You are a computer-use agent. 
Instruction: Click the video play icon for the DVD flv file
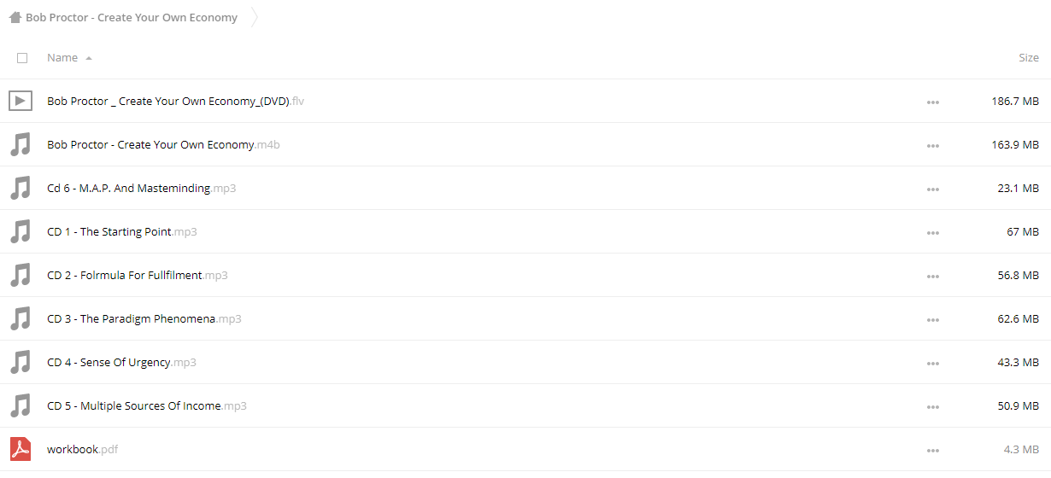click(21, 101)
